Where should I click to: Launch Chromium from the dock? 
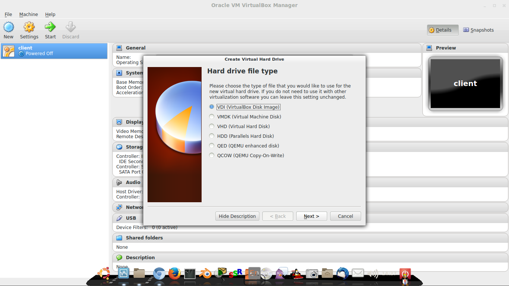click(159, 274)
